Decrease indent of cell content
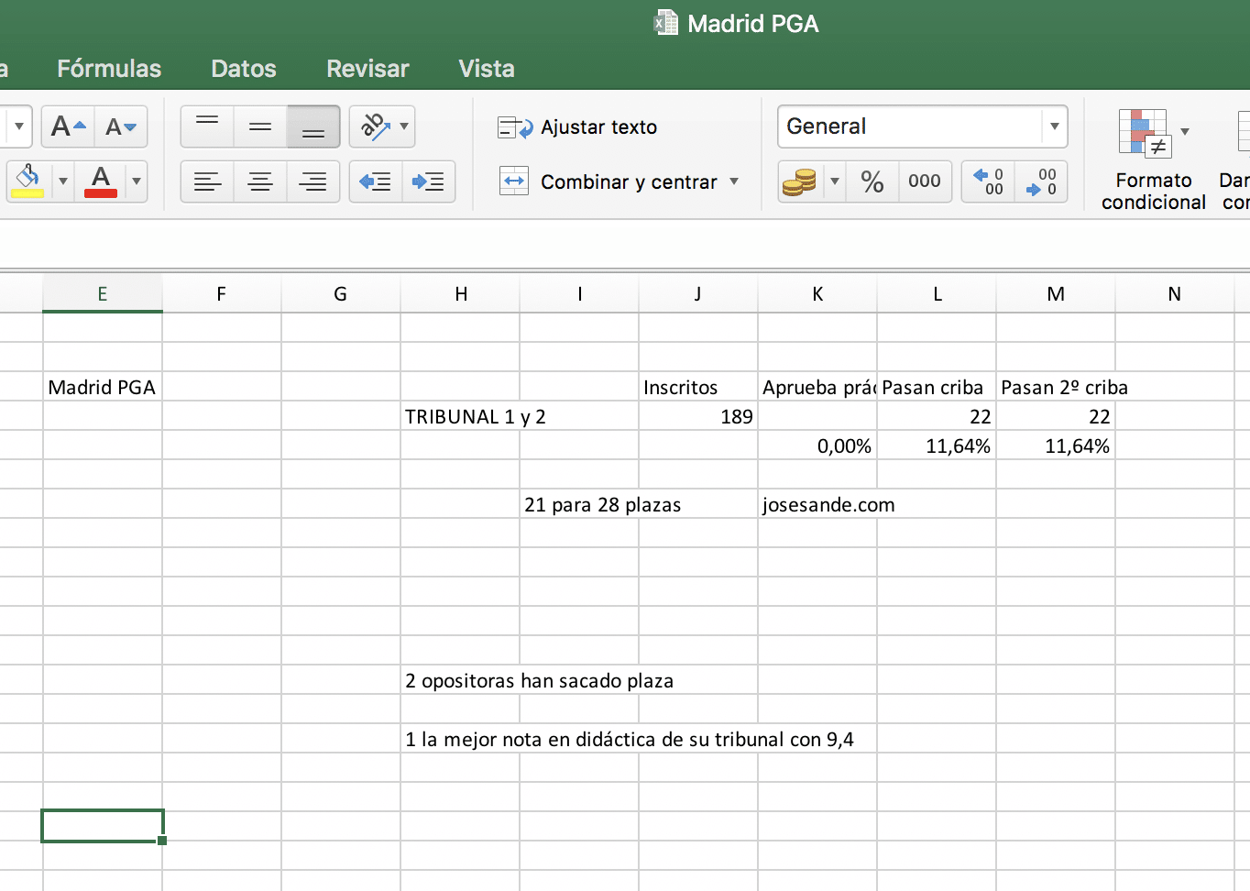The width and height of the screenshot is (1250, 891). 375,181
